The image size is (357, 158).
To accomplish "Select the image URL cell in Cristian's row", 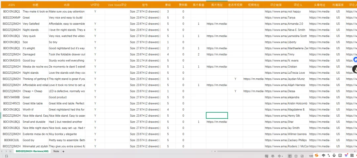I will 217,66.
